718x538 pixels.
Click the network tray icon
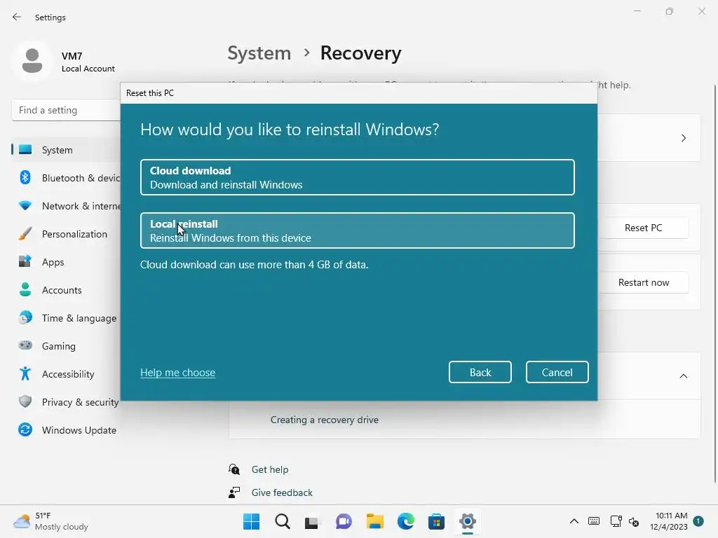coord(616,521)
